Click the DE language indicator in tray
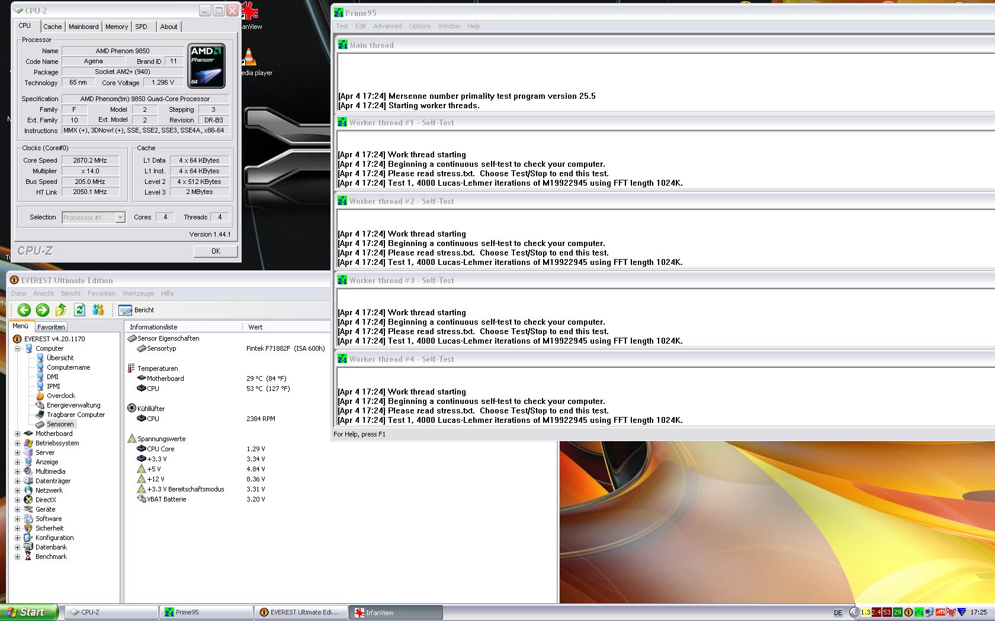Viewport: 995px width, 621px height. point(838,613)
